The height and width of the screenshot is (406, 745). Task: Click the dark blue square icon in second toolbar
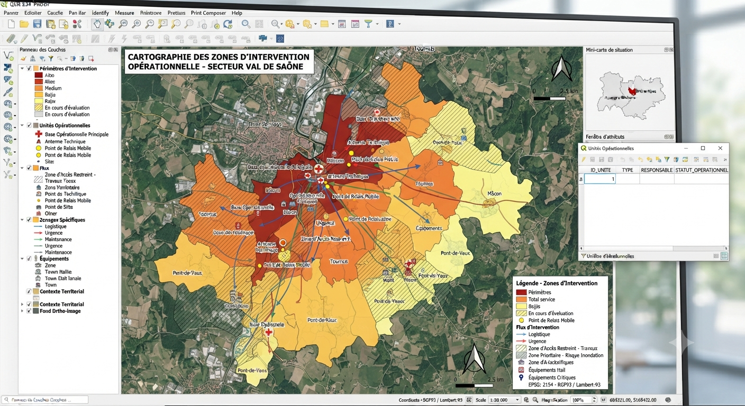[280, 39]
